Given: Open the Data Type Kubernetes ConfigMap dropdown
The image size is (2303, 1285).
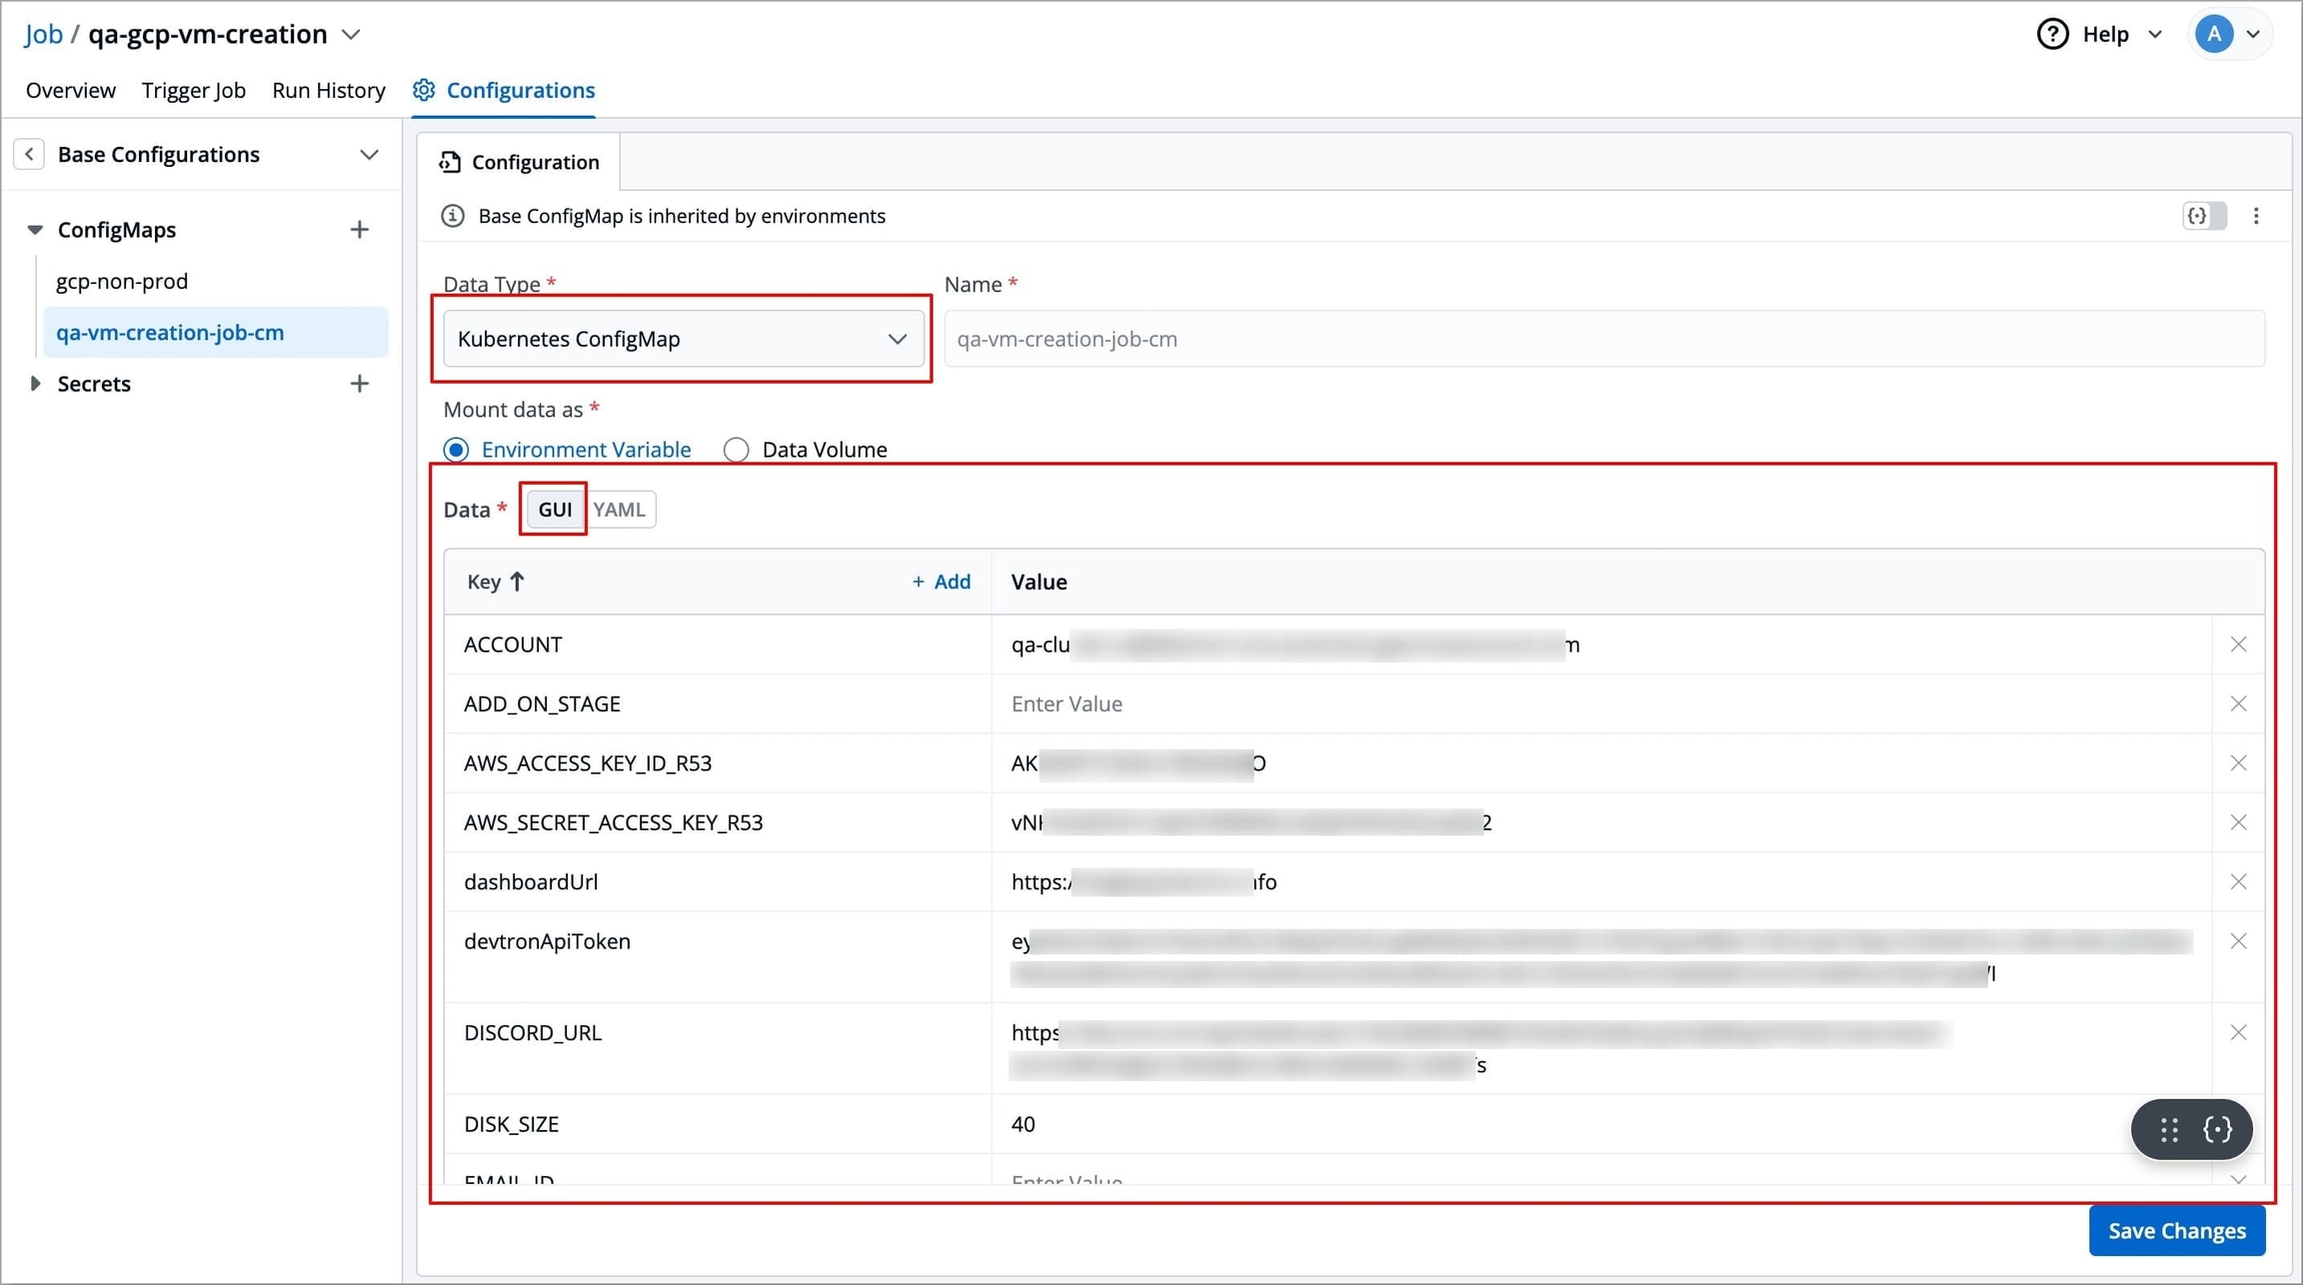Looking at the screenshot, I should (x=683, y=339).
